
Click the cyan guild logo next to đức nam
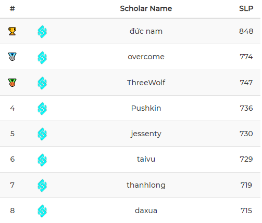click(x=42, y=32)
